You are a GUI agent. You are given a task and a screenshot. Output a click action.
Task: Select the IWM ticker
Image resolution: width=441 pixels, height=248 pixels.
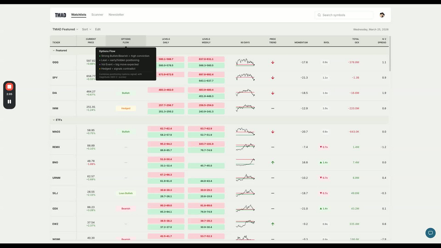point(55,108)
